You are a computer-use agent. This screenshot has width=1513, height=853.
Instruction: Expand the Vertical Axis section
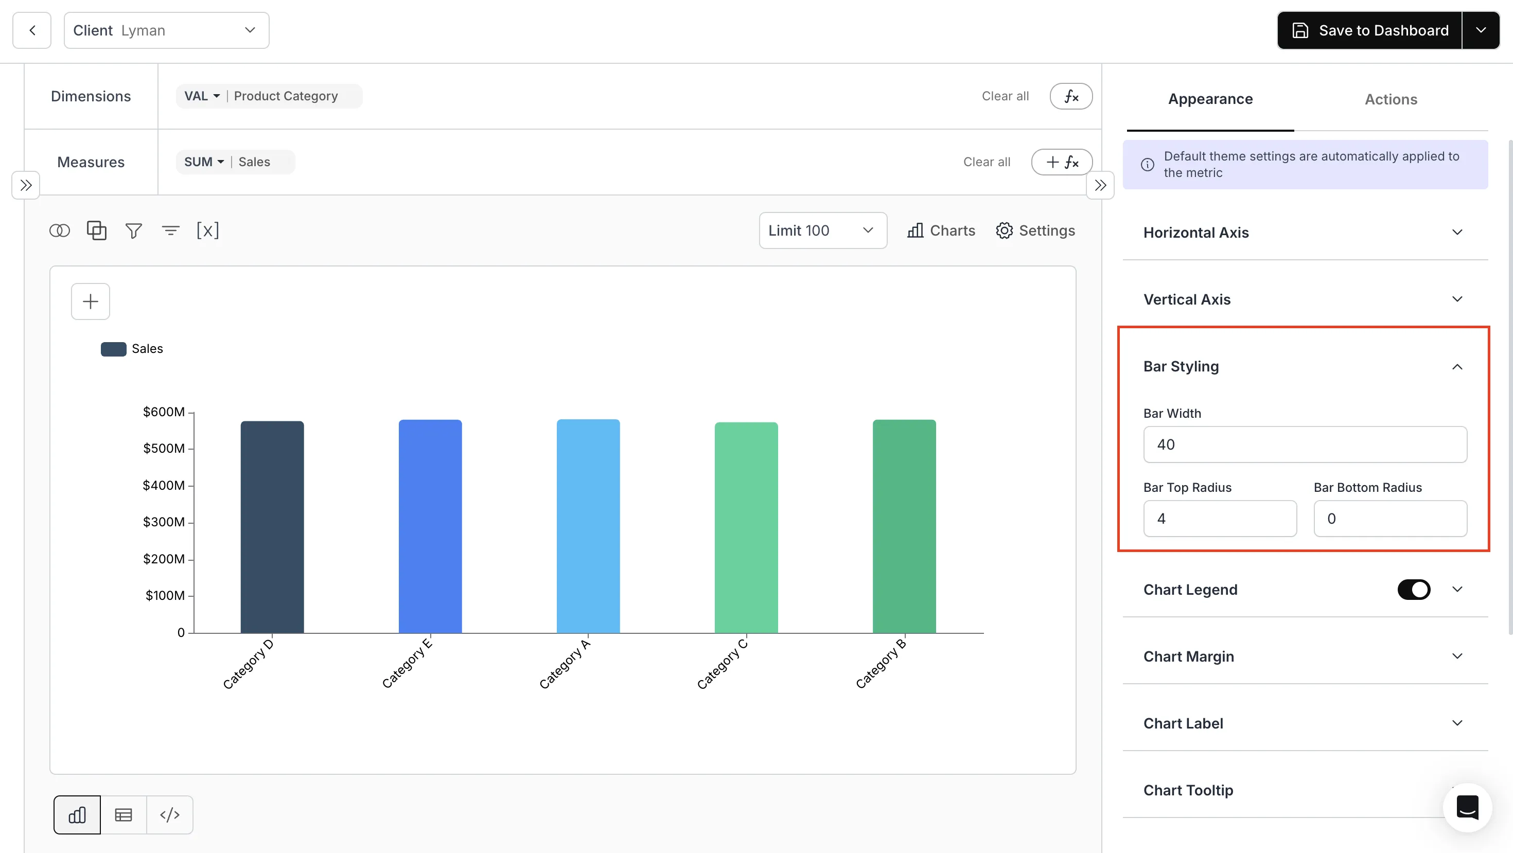pyautogui.click(x=1305, y=299)
